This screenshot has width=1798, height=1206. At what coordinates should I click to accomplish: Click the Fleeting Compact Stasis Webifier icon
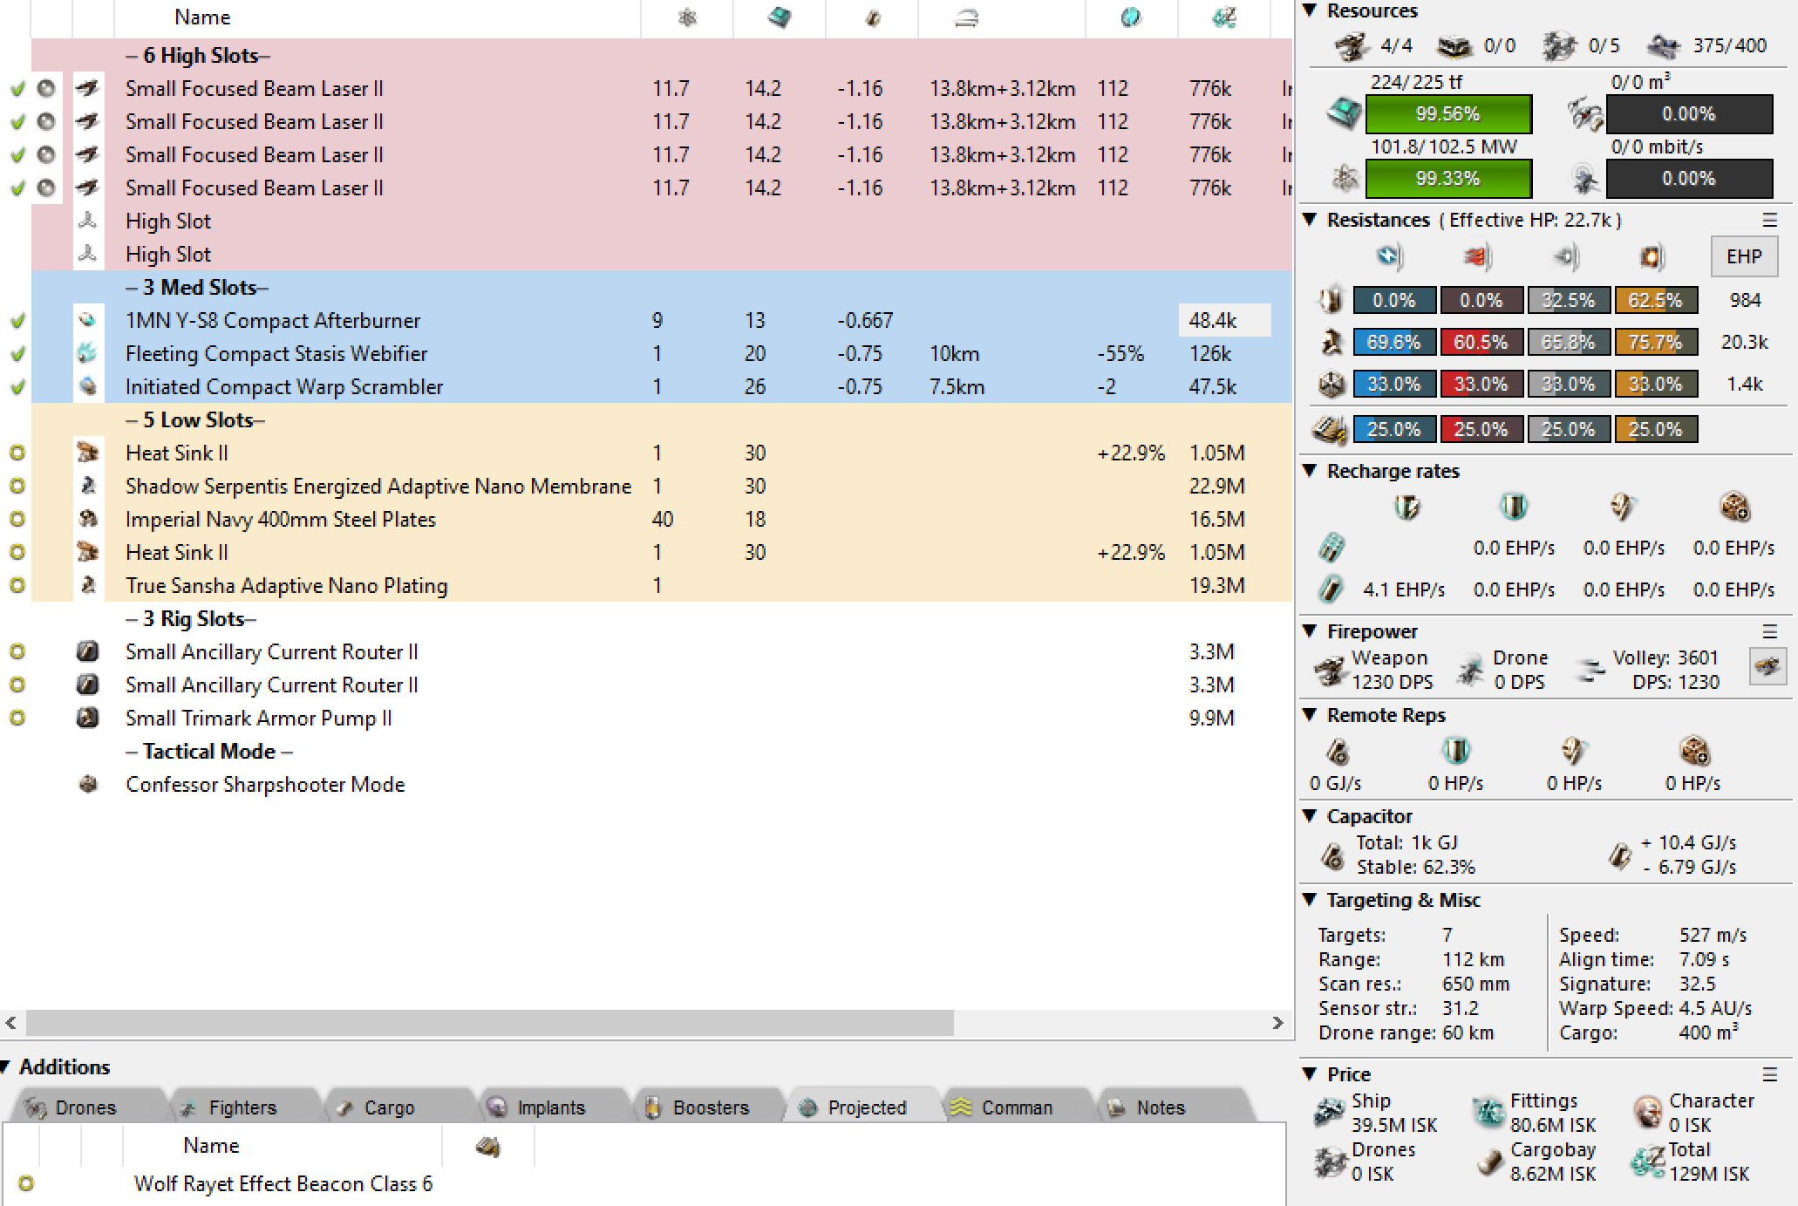coord(87,353)
